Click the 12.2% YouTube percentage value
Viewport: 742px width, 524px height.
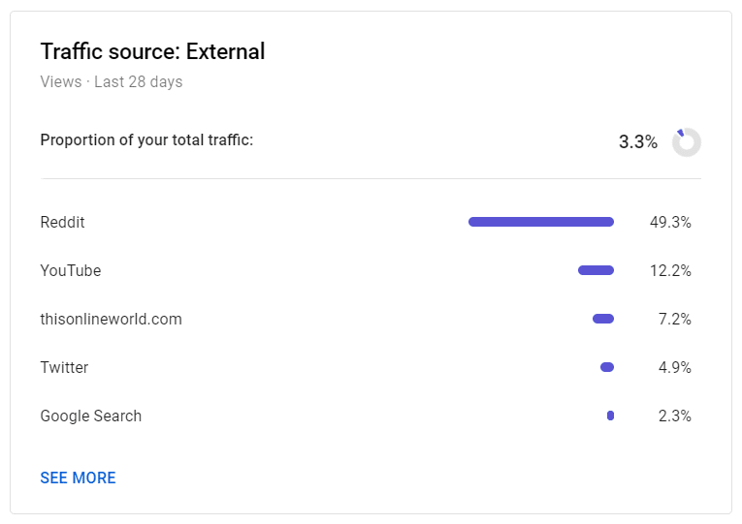tap(670, 270)
